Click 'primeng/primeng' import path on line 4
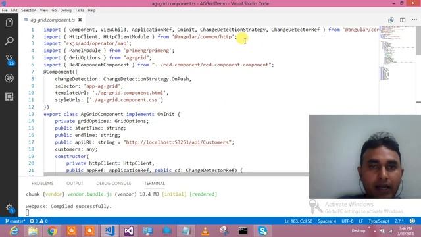The image size is (421, 237). click(x=147, y=51)
